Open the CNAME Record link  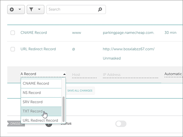click(x=34, y=33)
